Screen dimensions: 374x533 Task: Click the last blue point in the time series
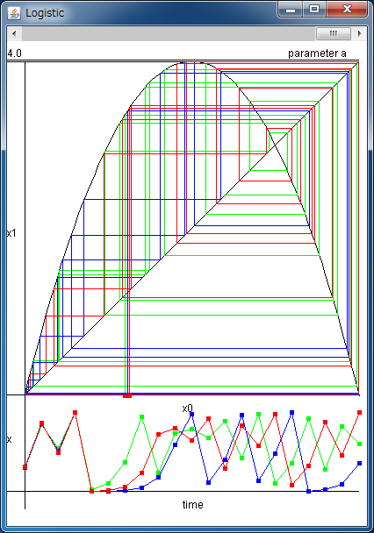click(359, 464)
